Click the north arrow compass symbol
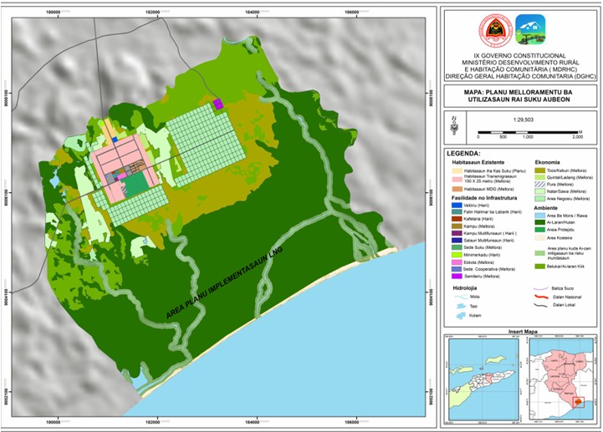The width and height of the screenshot is (603, 432). 452,125
